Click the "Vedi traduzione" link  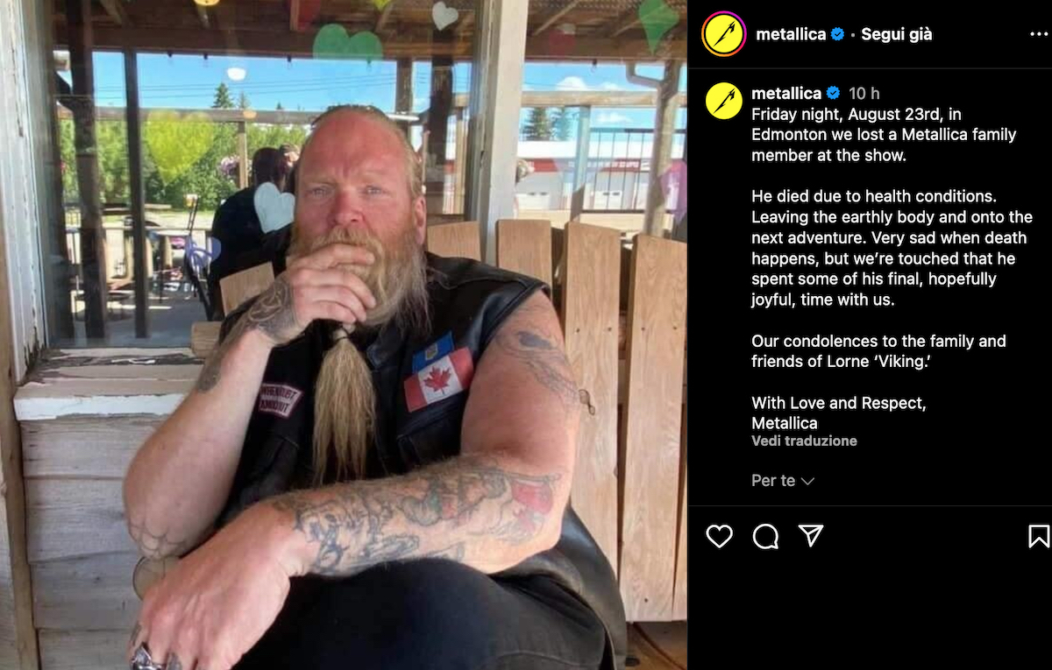click(x=804, y=441)
